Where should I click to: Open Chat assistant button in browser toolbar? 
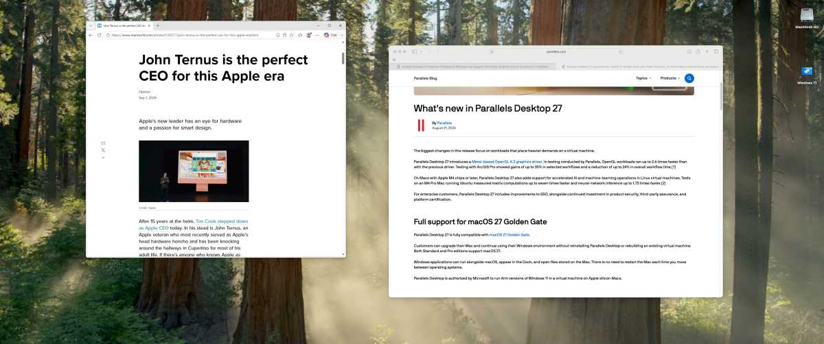(331, 35)
